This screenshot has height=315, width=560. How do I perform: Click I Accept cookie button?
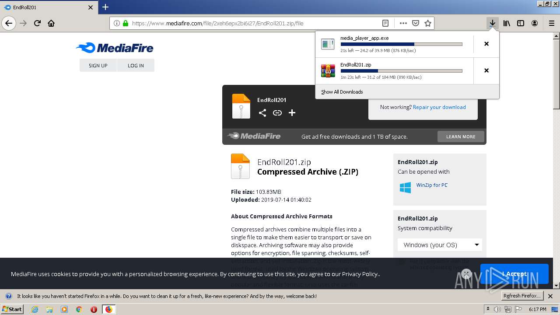click(514, 274)
